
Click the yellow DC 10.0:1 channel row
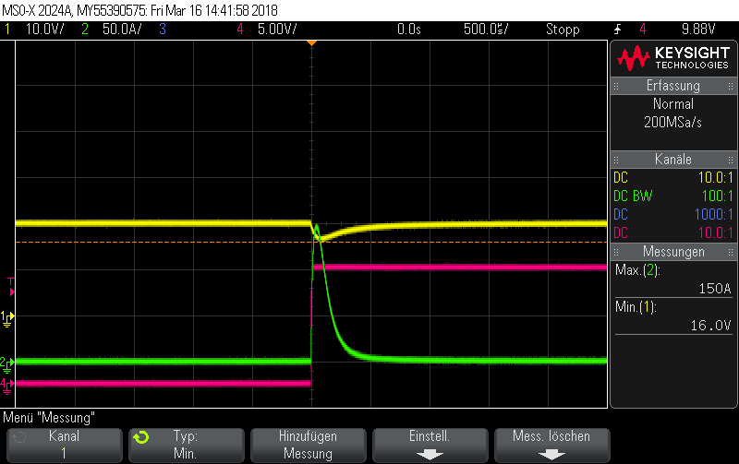673,177
